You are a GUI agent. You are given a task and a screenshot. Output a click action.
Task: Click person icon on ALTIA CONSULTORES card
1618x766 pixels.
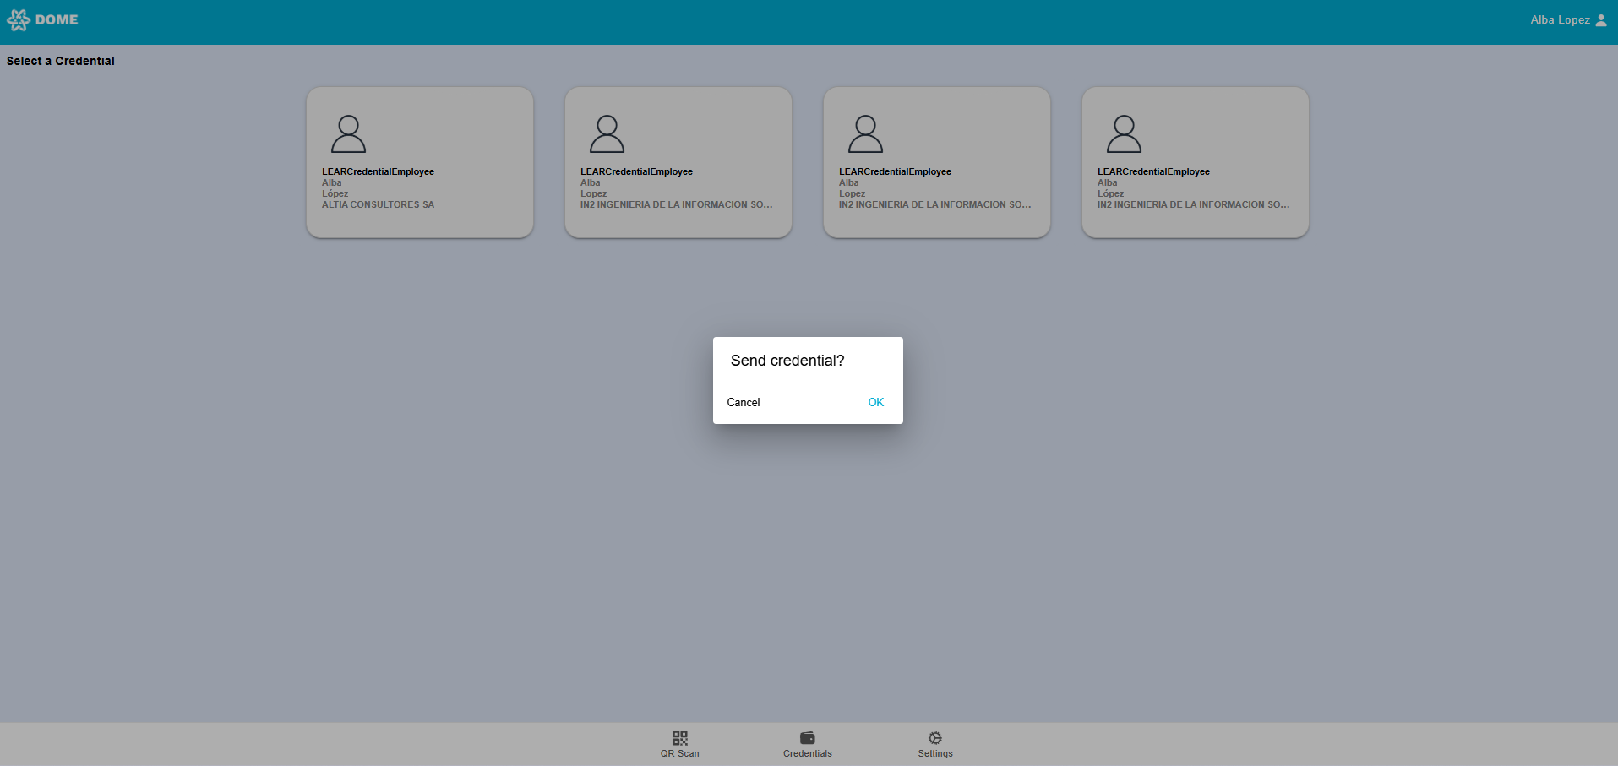348,134
